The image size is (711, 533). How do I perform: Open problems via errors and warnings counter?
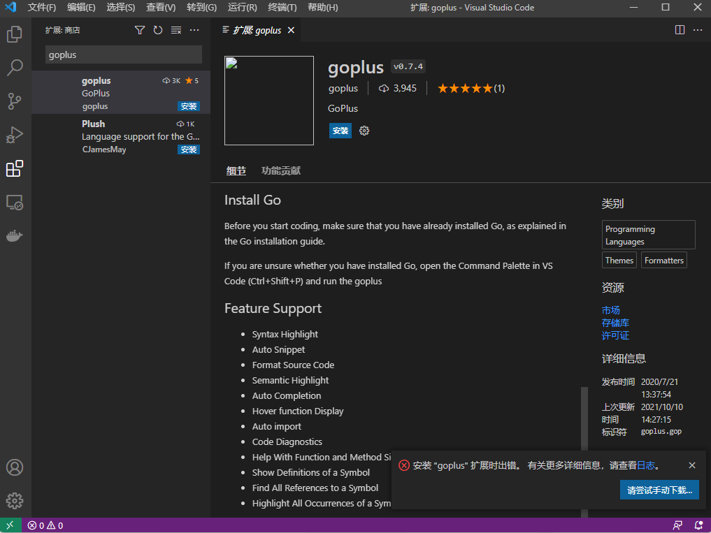tap(45, 525)
